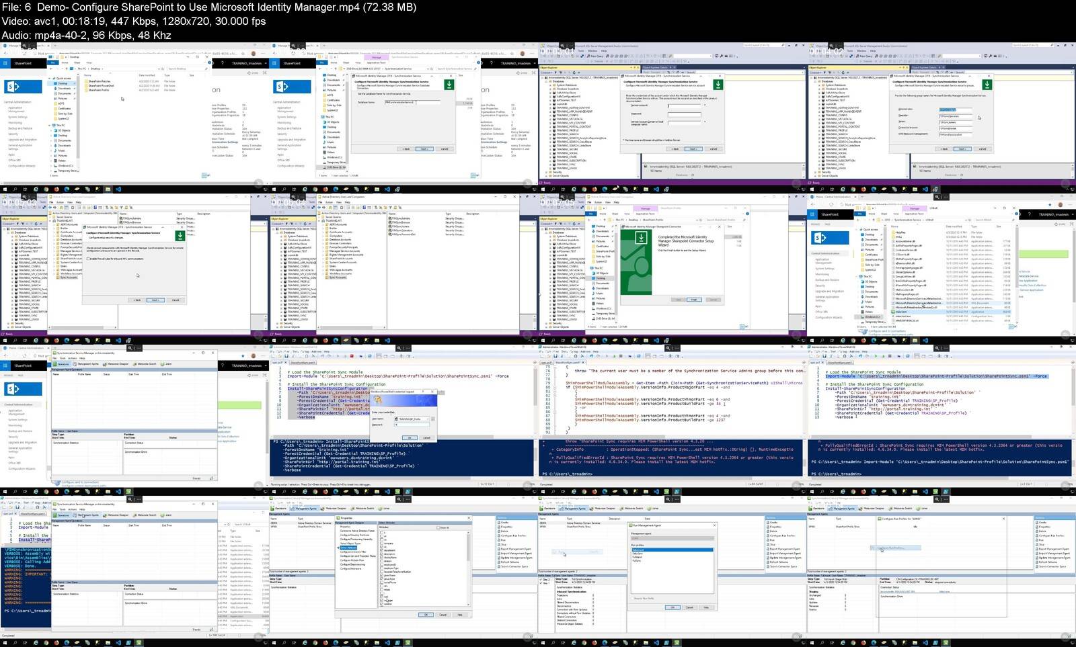The width and height of the screenshot is (1076, 647).
Task: Click Start button in taskbar under the Desktop-folder frame
Action: (x=5, y=189)
